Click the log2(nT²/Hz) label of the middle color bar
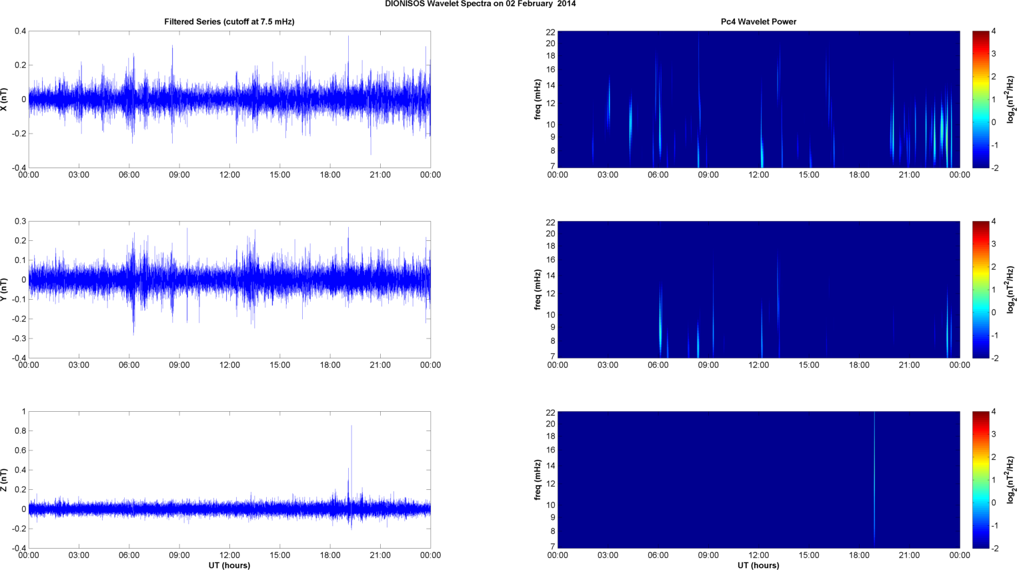The height and width of the screenshot is (570, 1017). click(x=1011, y=290)
